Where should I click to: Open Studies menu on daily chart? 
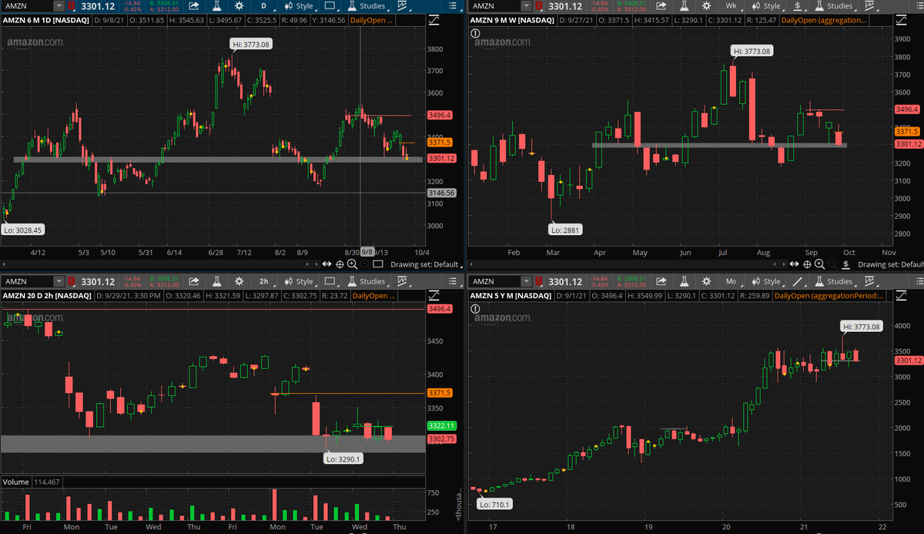point(367,6)
